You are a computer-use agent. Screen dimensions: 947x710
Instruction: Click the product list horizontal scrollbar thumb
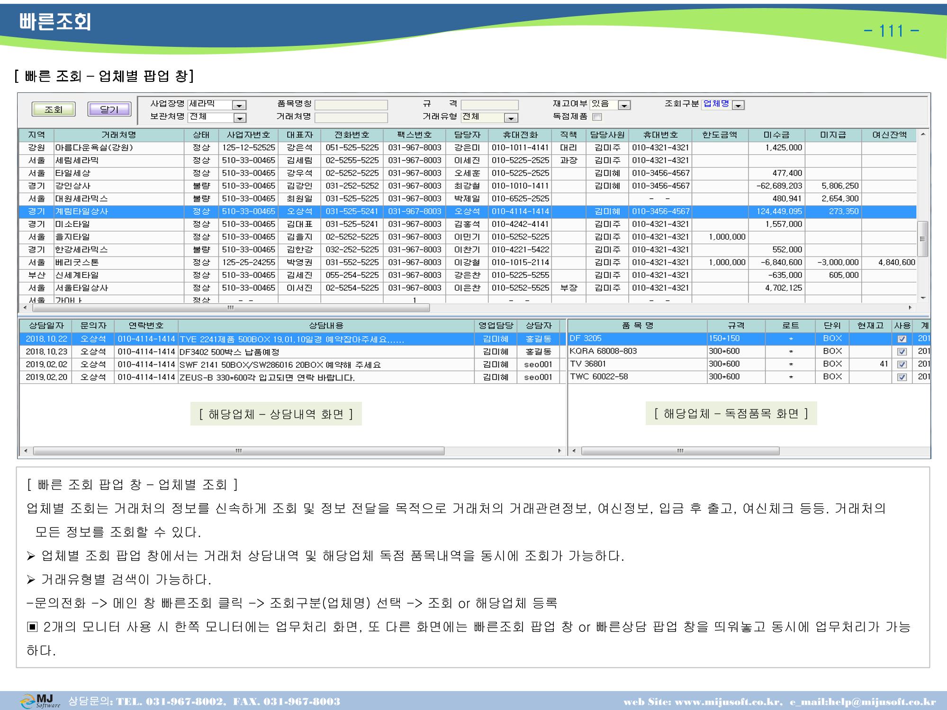(680, 451)
